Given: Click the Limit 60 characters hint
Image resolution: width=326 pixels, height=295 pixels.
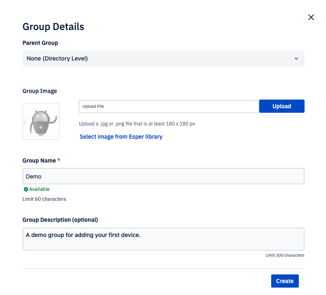Looking at the screenshot, I should 44,199.
